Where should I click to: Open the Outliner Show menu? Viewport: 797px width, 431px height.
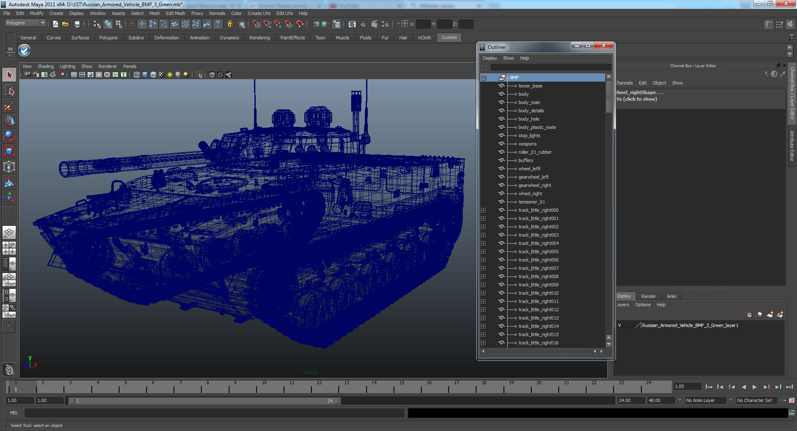point(509,58)
